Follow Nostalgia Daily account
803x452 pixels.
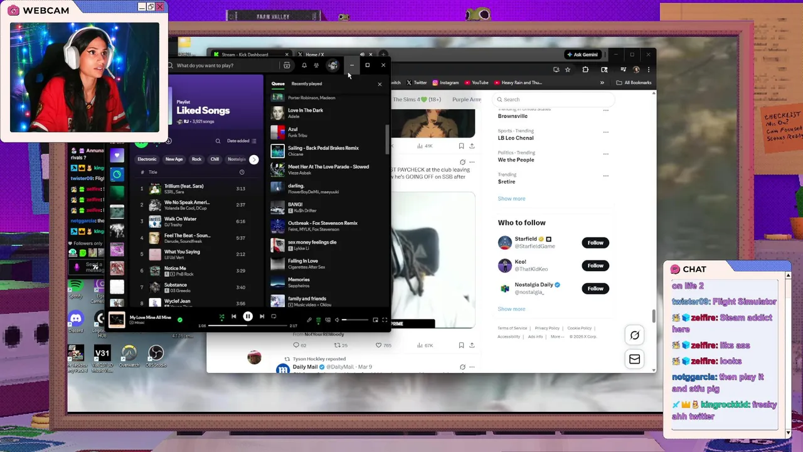click(595, 288)
